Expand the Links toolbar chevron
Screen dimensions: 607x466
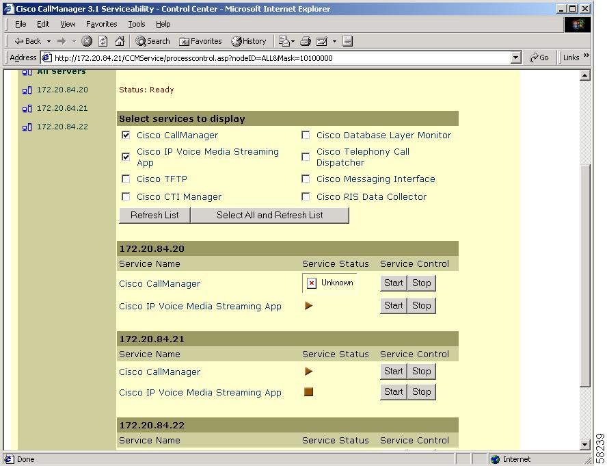pyautogui.click(x=586, y=55)
